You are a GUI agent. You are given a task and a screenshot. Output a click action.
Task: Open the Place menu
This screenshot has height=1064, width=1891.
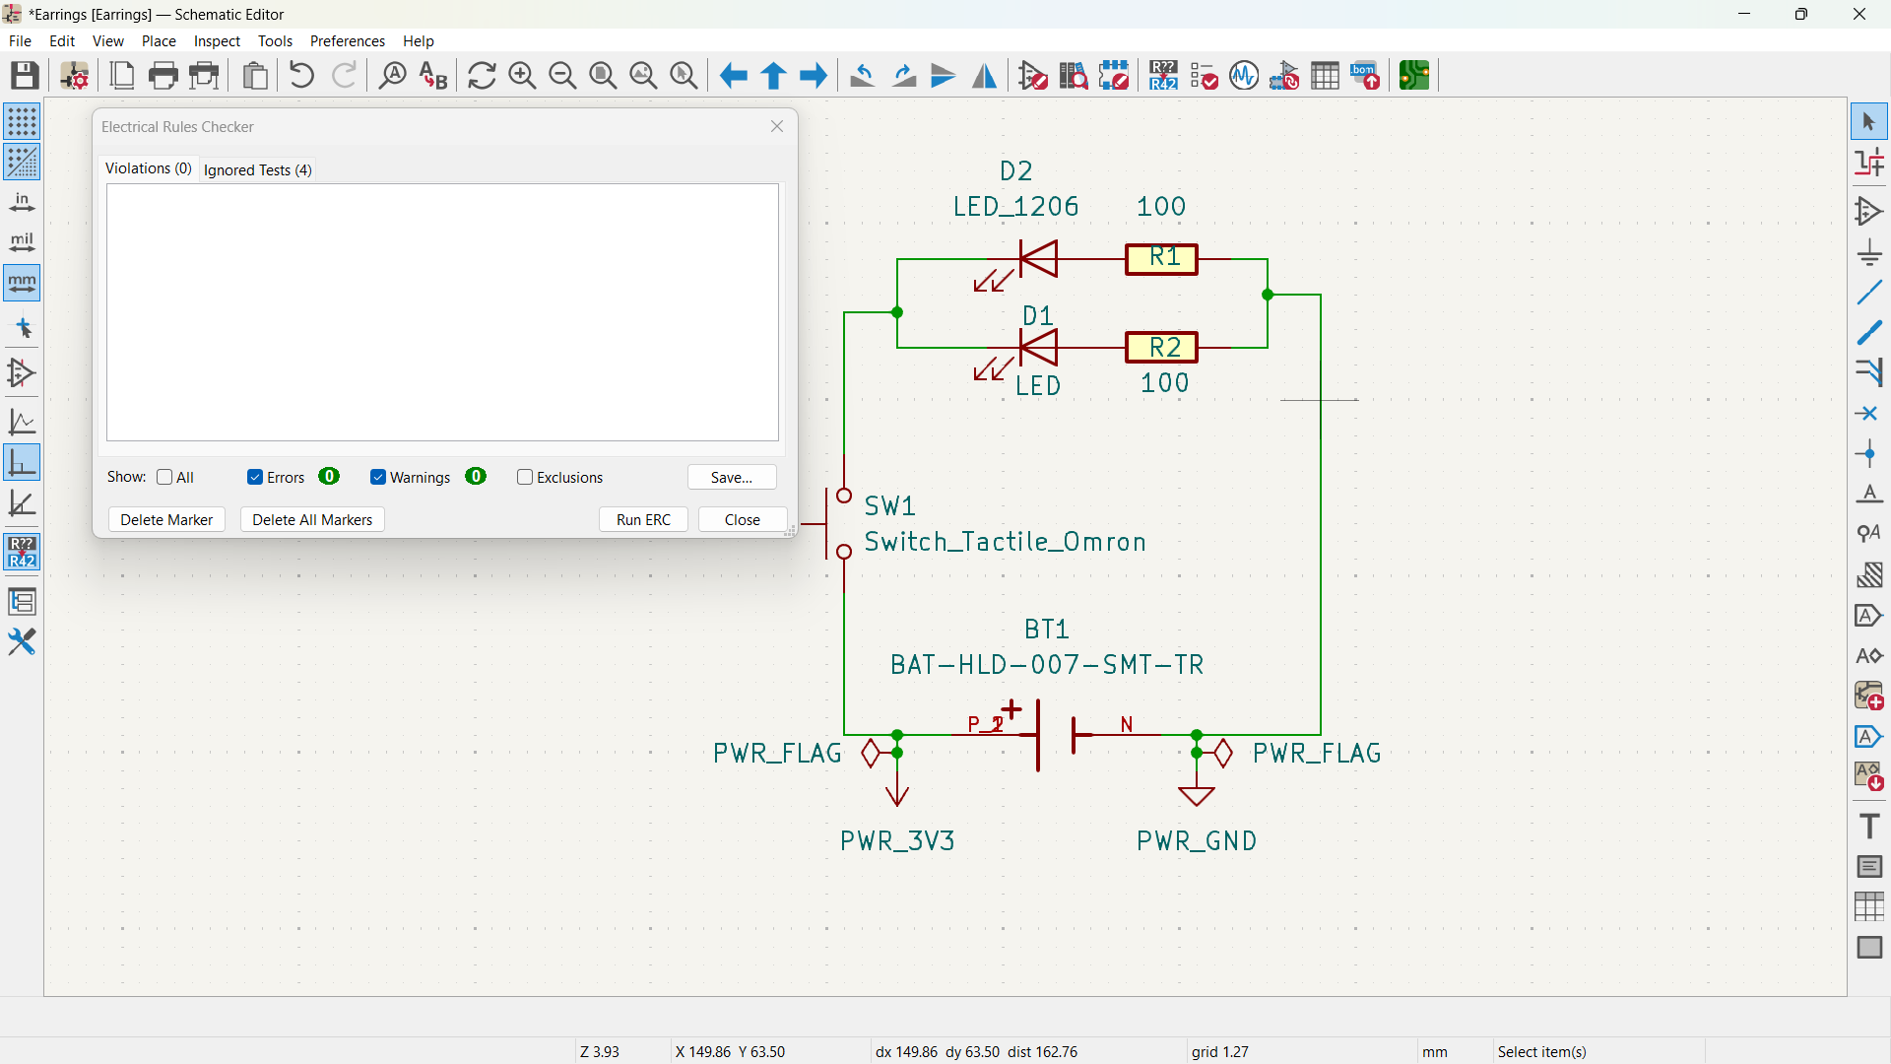point(159,41)
